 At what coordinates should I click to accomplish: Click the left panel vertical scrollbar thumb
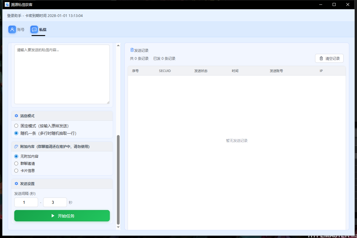coord(118,178)
